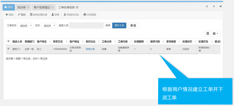Open 业务处理记录 records button
This screenshot has width=234, height=106.
point(38,15)
